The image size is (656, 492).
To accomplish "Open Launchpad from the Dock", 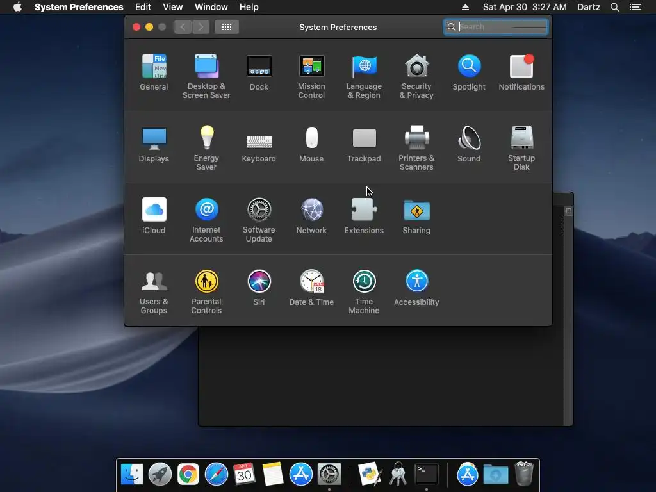I will (x=160, y=475).
